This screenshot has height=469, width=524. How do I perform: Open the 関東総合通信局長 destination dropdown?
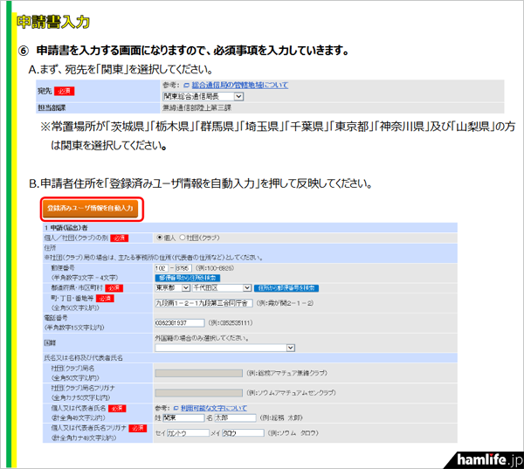203,96
